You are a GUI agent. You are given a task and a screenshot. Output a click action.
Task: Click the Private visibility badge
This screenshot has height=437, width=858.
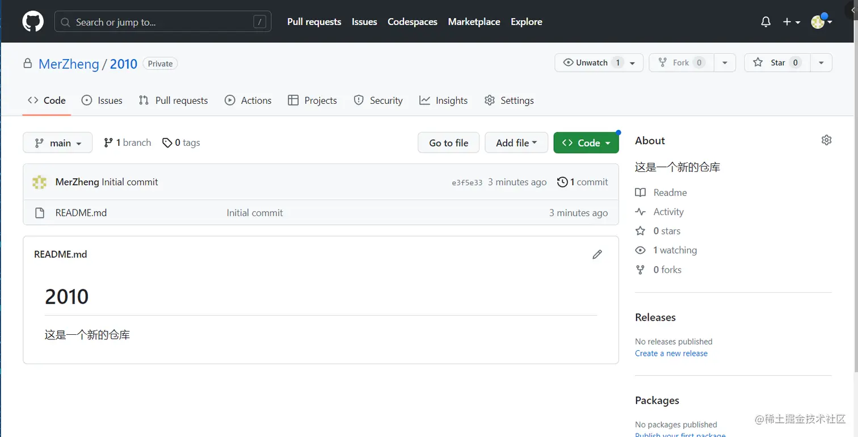click(x=160, y=64)
